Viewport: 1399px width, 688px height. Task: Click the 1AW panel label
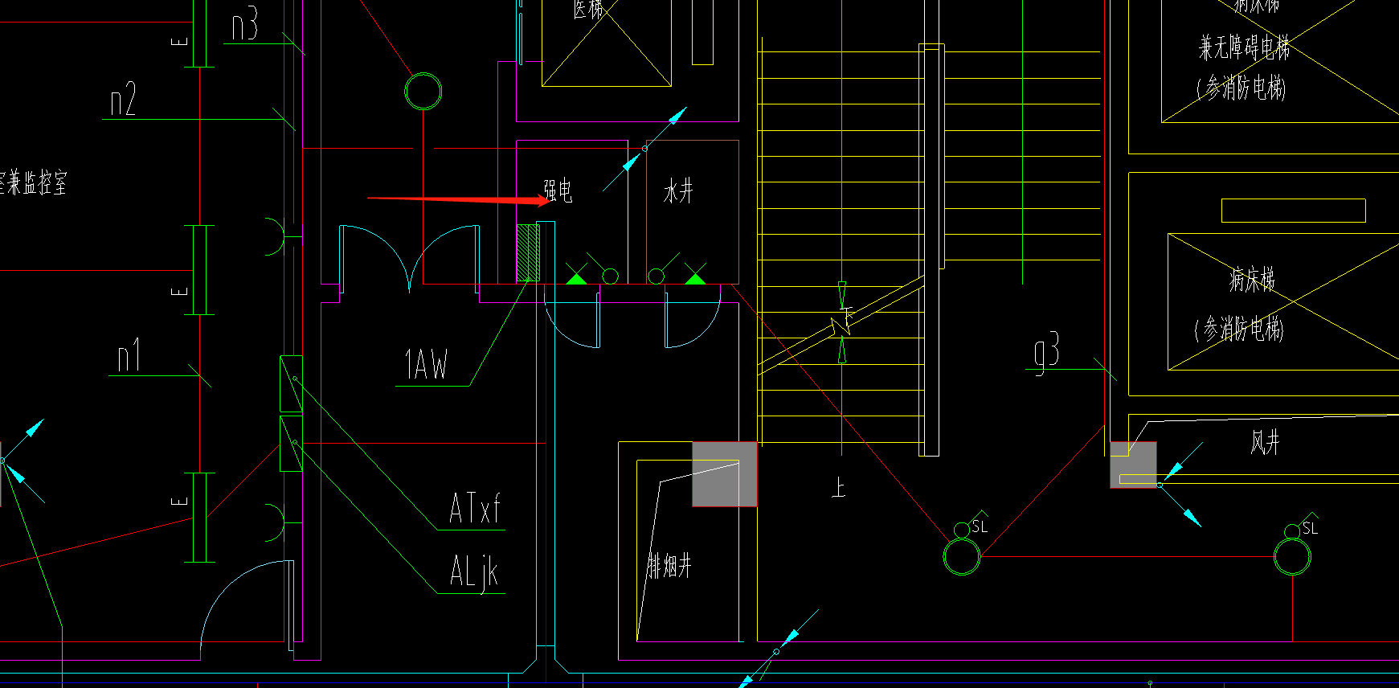[x=426, y=364]
